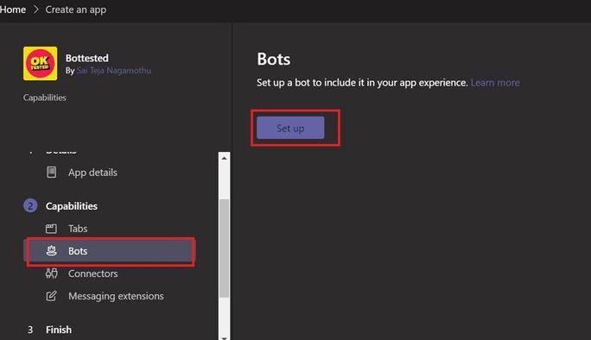591x340 pixels.
Task: Click the Create an app breadcrumb
Action: [76, 9]
